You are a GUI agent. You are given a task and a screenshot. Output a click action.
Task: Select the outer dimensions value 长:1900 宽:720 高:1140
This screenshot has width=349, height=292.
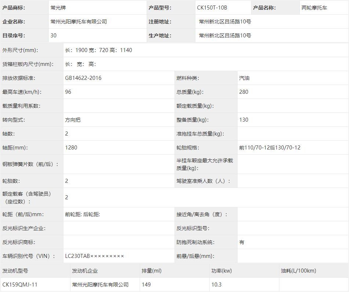tap(98, 50)
